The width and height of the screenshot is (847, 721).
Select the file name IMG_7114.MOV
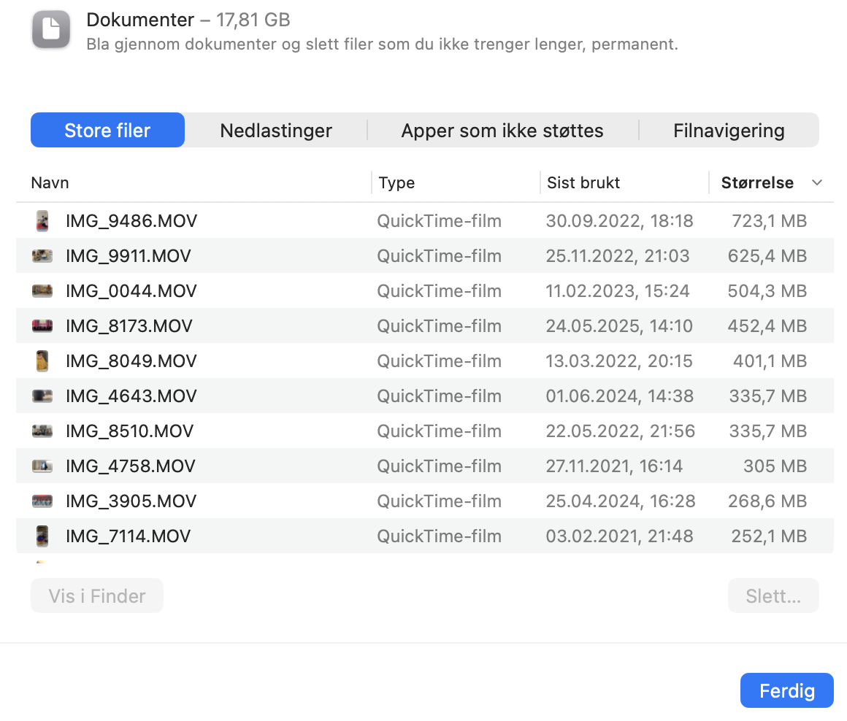(128, 536)
